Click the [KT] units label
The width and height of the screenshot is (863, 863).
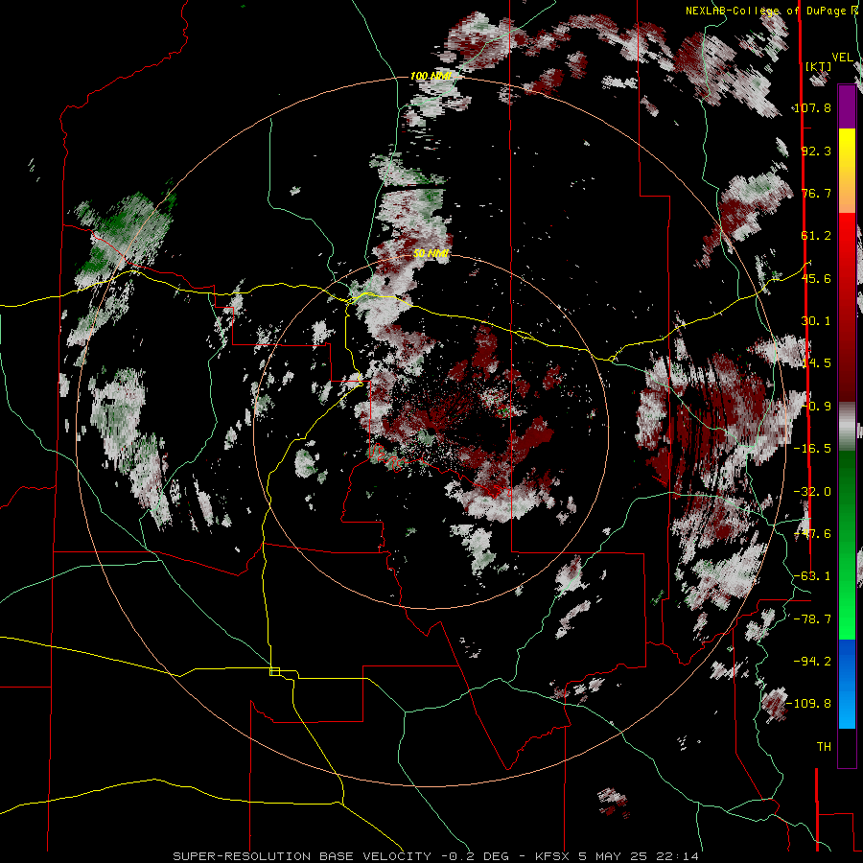tap(819, 66)
